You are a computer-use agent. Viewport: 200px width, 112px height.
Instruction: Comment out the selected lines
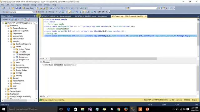tap(92, 12)
